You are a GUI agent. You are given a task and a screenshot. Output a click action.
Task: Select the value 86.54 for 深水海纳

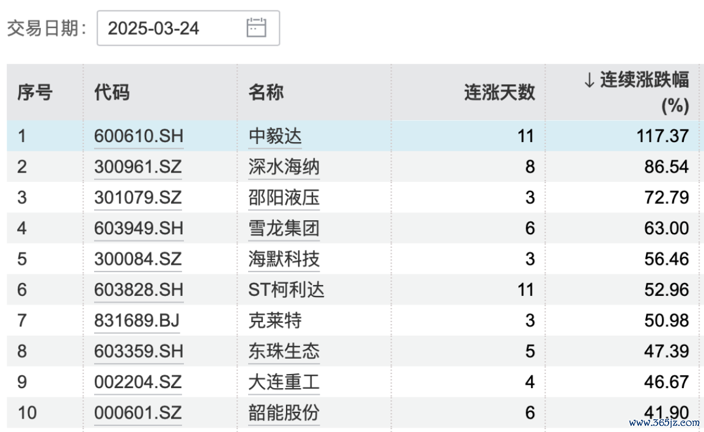pos(667,167)
